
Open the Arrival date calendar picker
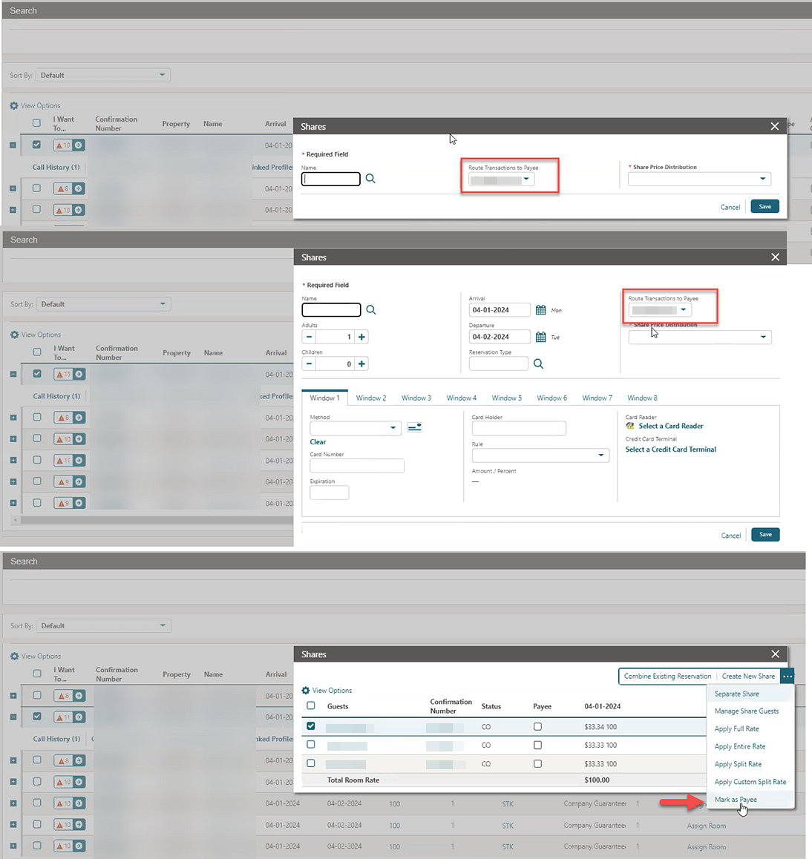pyautogui.click(x=540, y=310)
